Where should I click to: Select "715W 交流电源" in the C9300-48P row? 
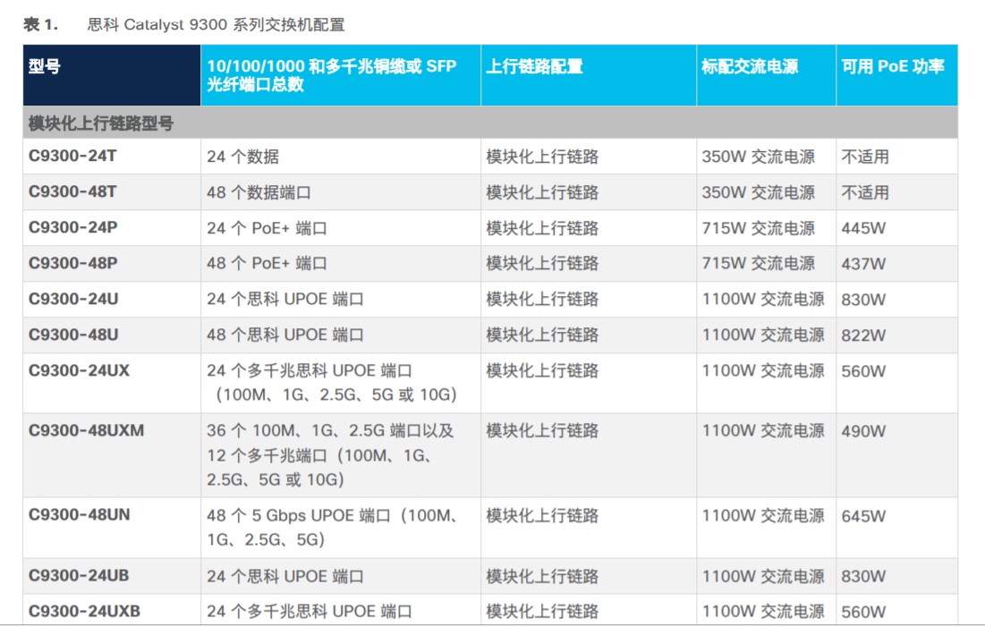point(759,264)
